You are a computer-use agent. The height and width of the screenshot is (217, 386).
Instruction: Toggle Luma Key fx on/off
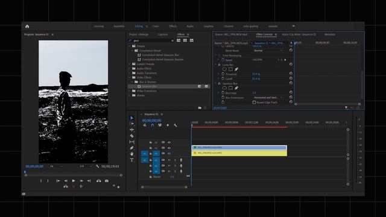[219, 64]
